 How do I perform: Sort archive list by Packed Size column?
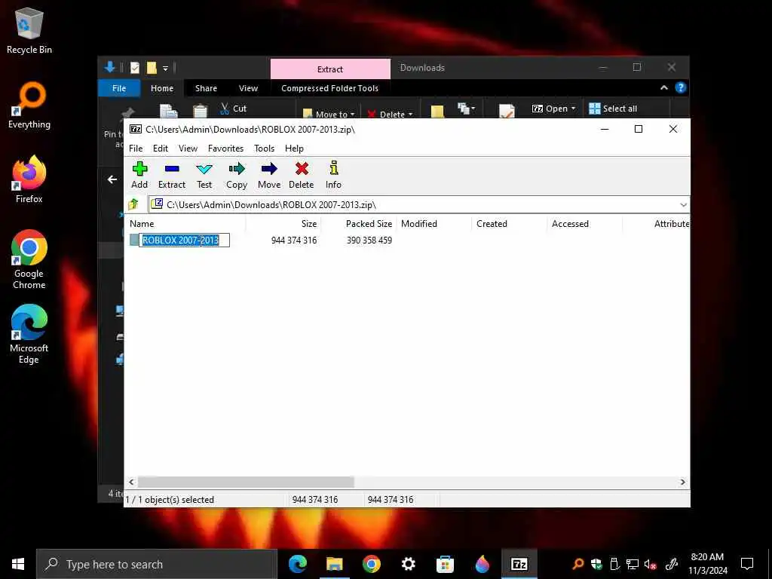pos(358,223)
